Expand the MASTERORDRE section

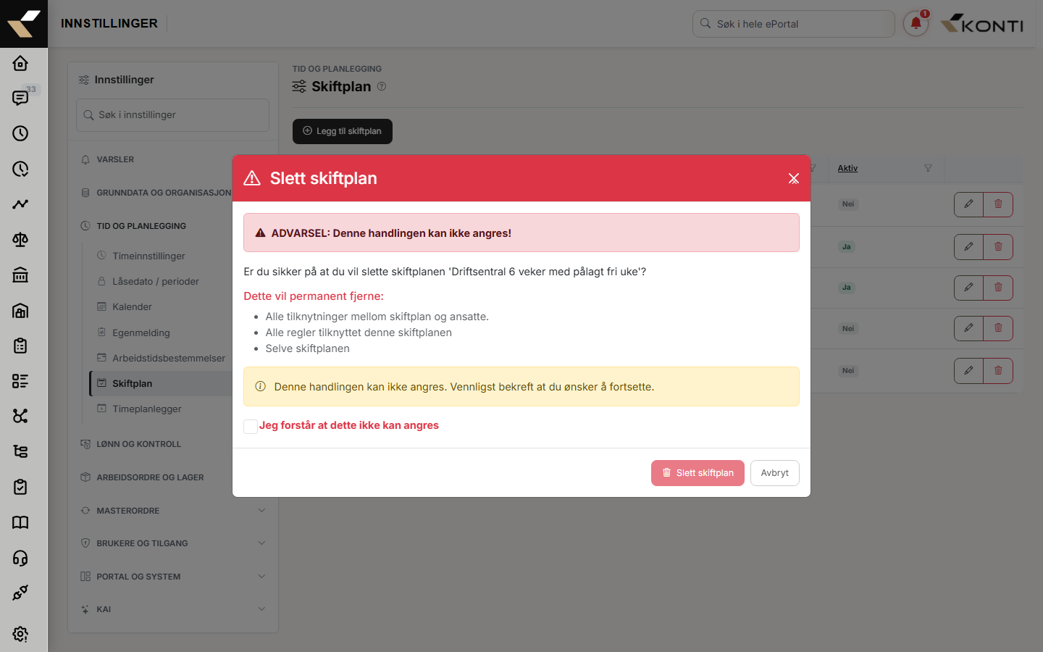pos(173,511)
